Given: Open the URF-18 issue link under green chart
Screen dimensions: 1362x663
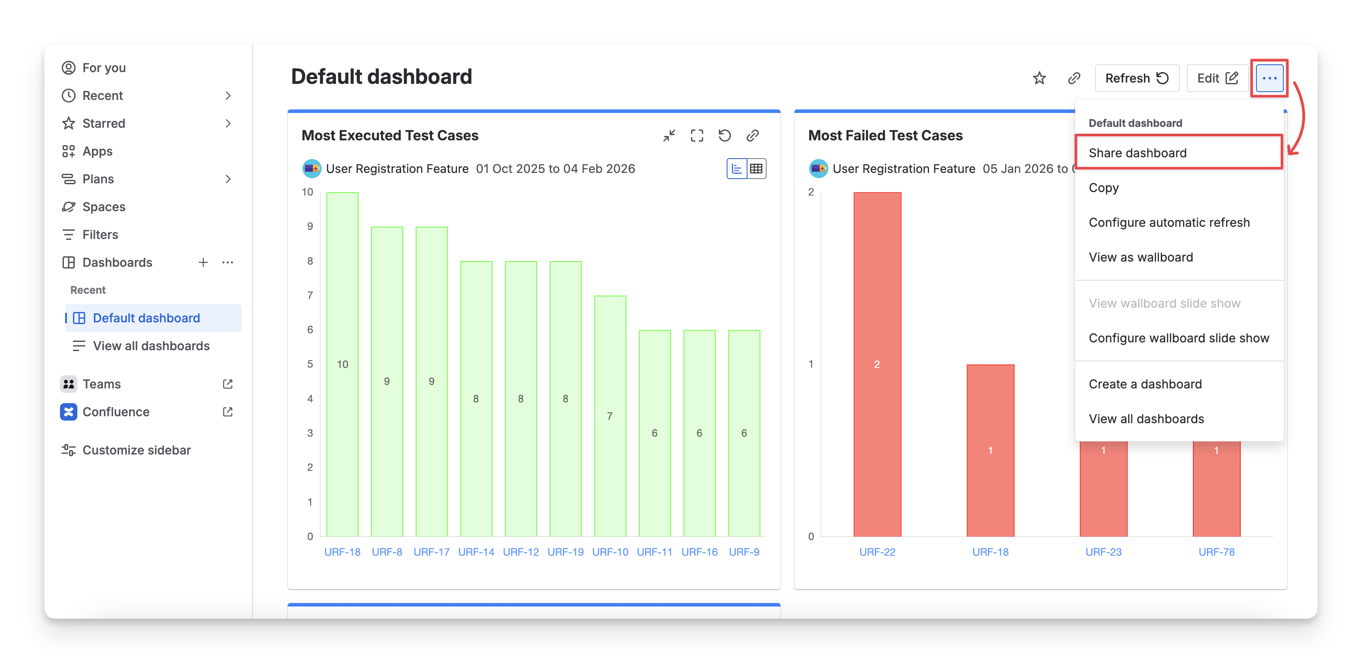Looking at the screenshot, I should tap(342, 552).
